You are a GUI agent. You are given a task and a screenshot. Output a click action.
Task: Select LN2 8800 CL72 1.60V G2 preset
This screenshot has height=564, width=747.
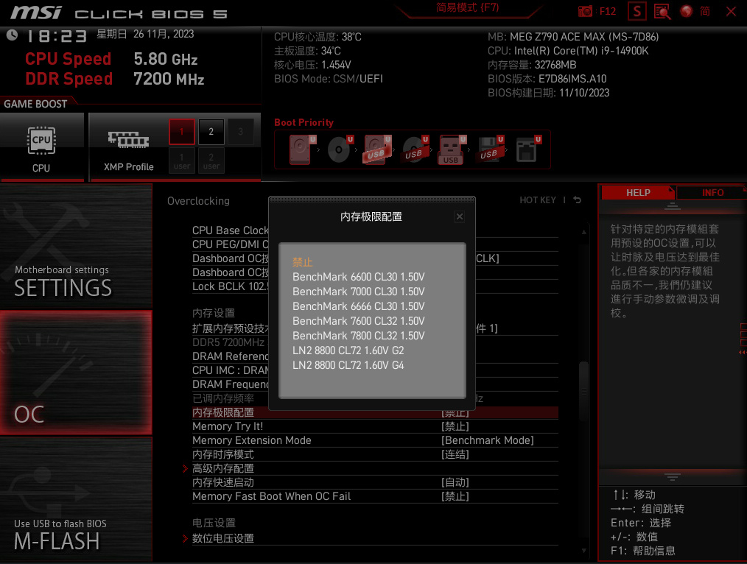click(x=348, y=350)
